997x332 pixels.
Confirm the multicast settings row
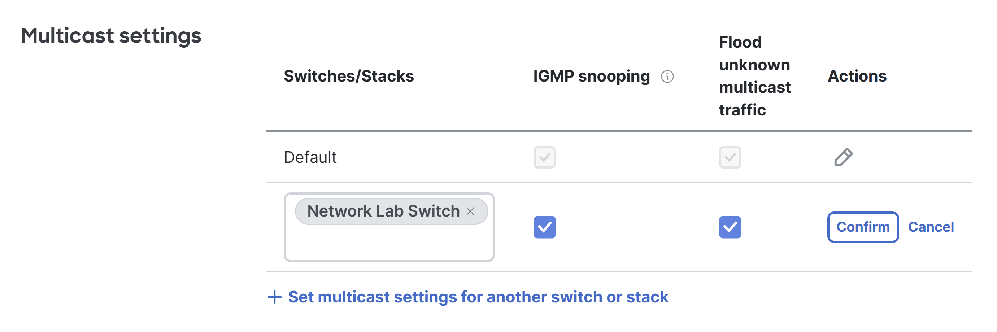pos(863,227)
